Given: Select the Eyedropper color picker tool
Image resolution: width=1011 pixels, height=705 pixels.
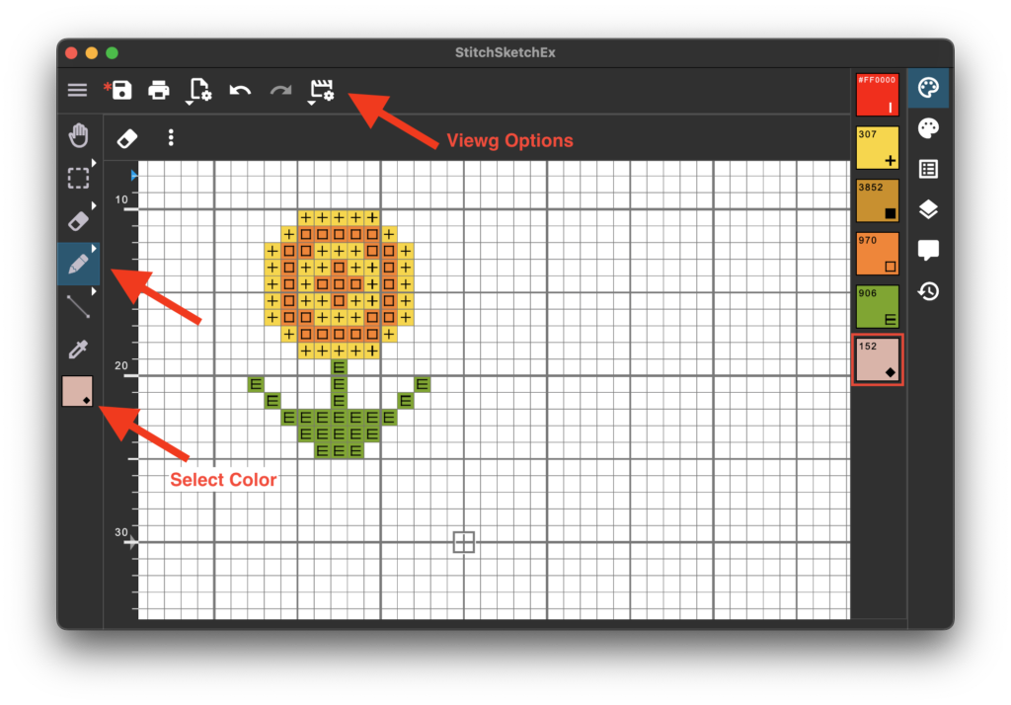Looking at the screenshot, I should click(x=78, y=349).
